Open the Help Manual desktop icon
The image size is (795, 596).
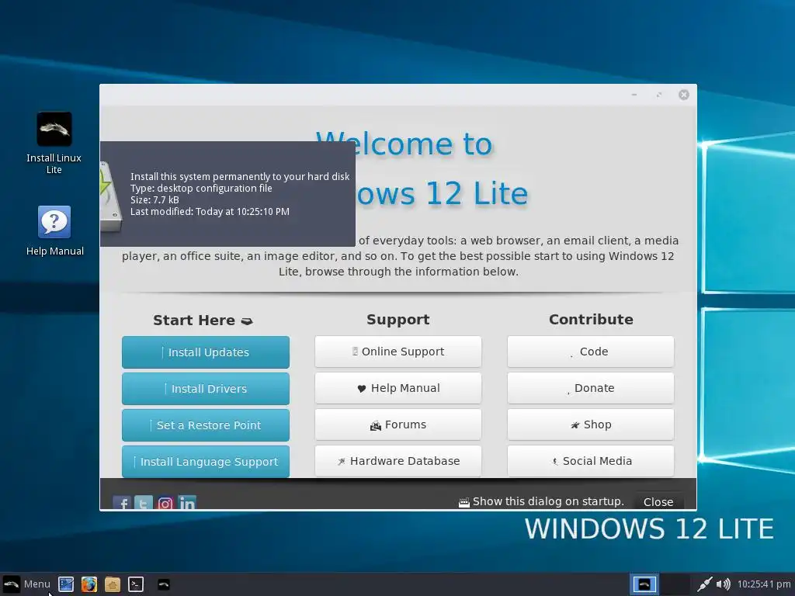pyautogui.click(x=54, y=230)
